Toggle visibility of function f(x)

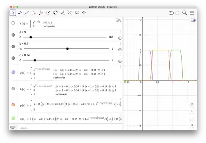(13, 23)
